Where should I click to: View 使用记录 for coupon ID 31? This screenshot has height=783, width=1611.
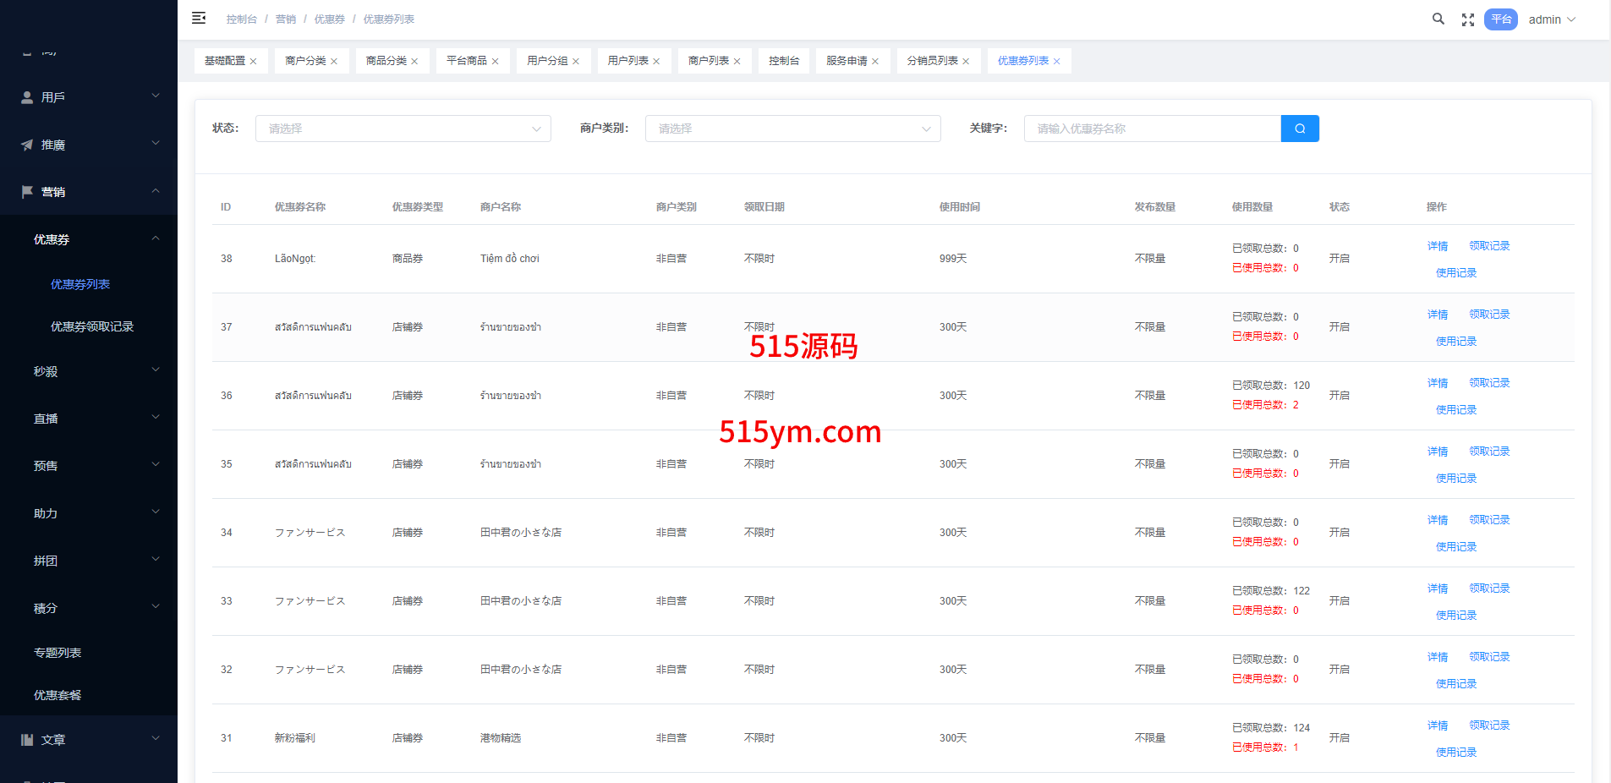coord(1456,753)
